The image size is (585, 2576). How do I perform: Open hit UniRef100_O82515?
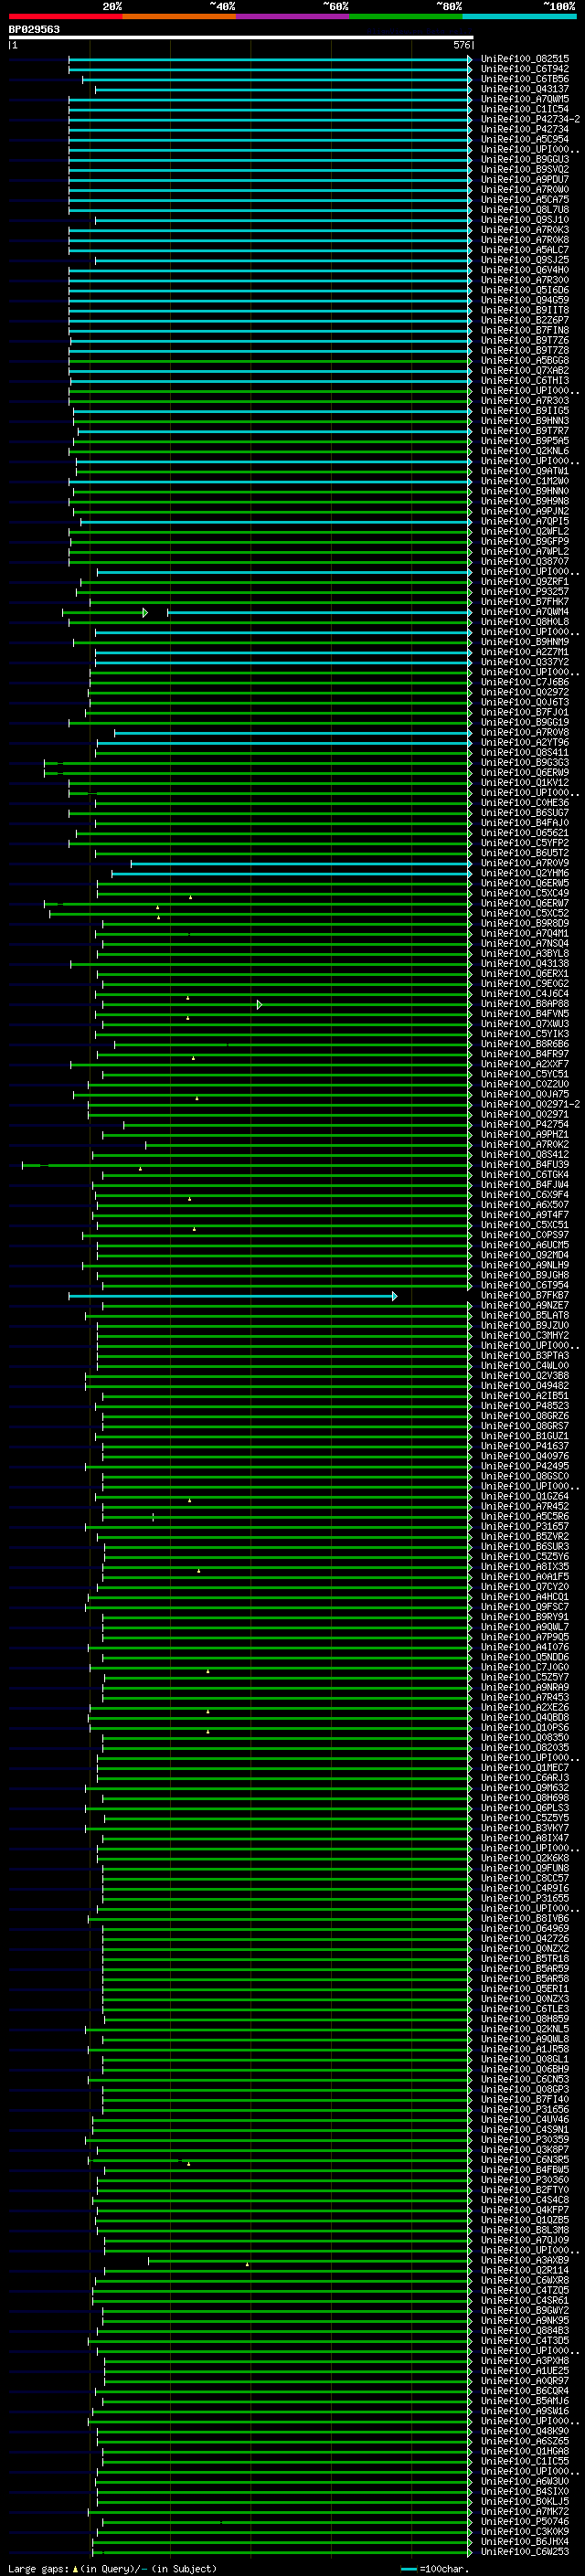click(525, 59)
